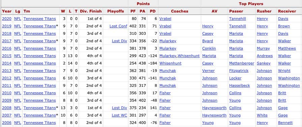Open the NFL league link for 2012
302x127 pixels.
tap(18, 78)
